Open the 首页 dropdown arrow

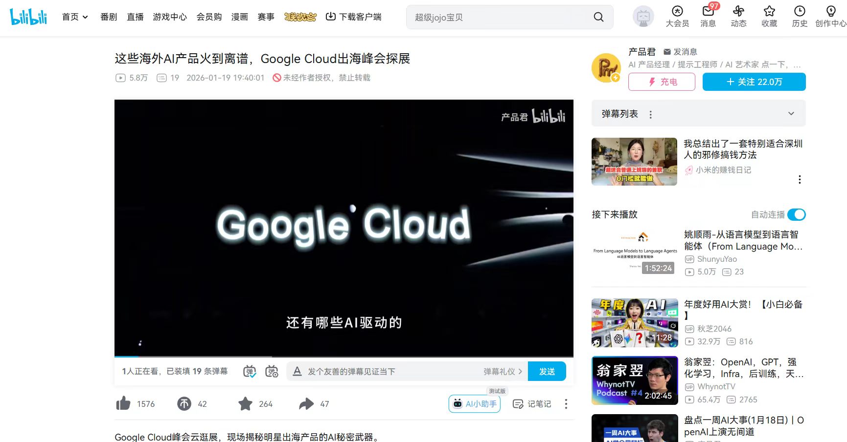pyautogui.click(x=85, y=16)
